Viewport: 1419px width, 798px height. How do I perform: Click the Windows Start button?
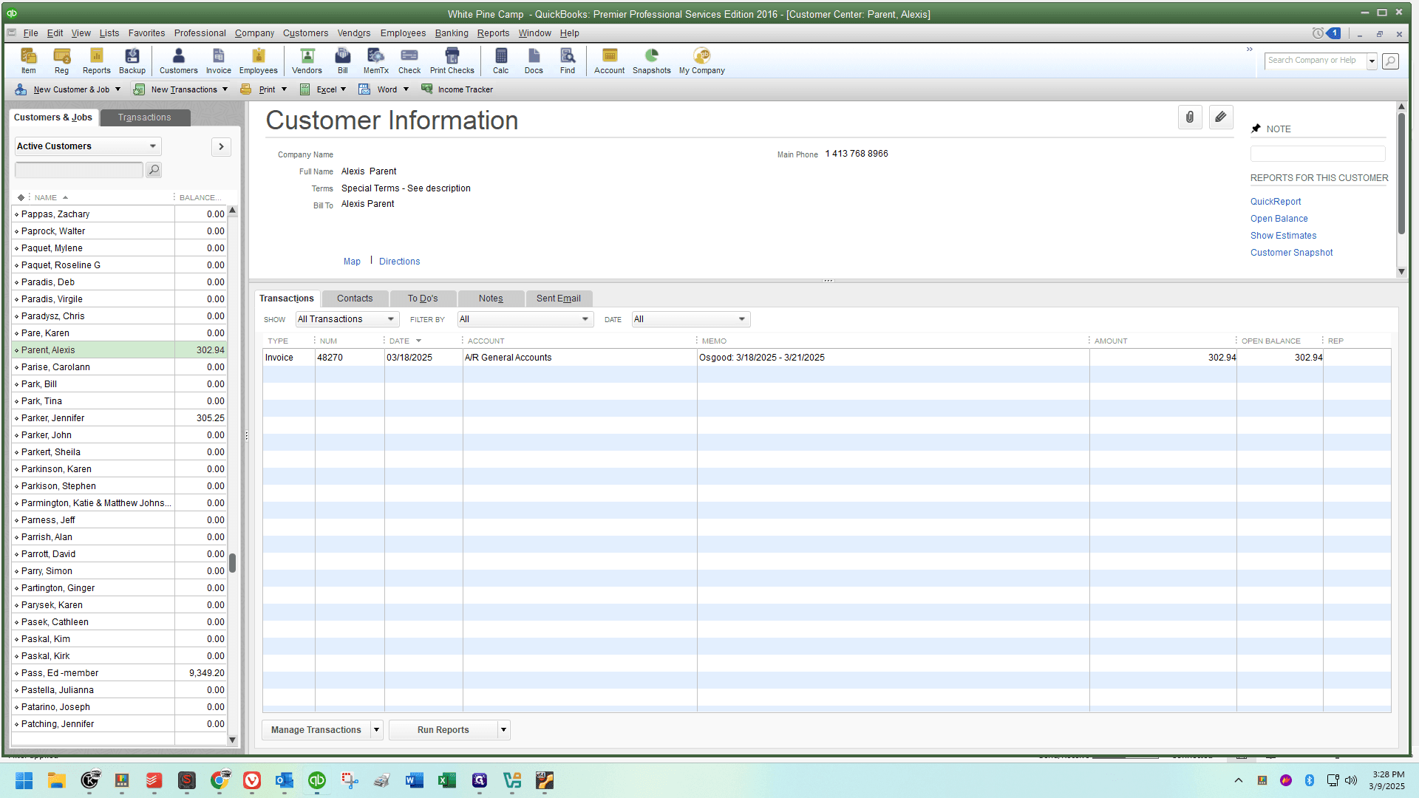24,780
